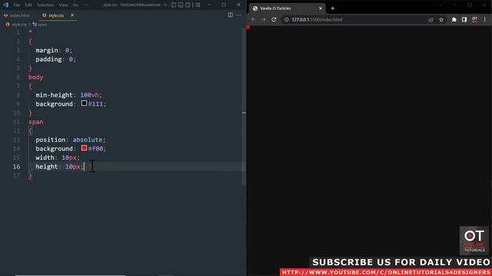Viewport: 492px width, 276px height.
Task: Toggle bottom panel layout icon
Action: click(x=181, y=5)
